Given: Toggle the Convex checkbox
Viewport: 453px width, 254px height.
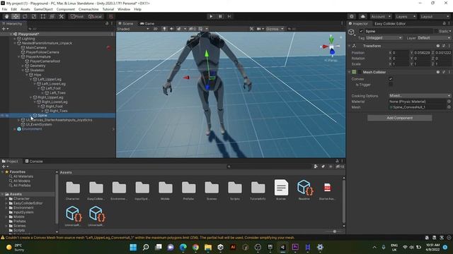Looking at the screenshot, I should pos(391,79).
